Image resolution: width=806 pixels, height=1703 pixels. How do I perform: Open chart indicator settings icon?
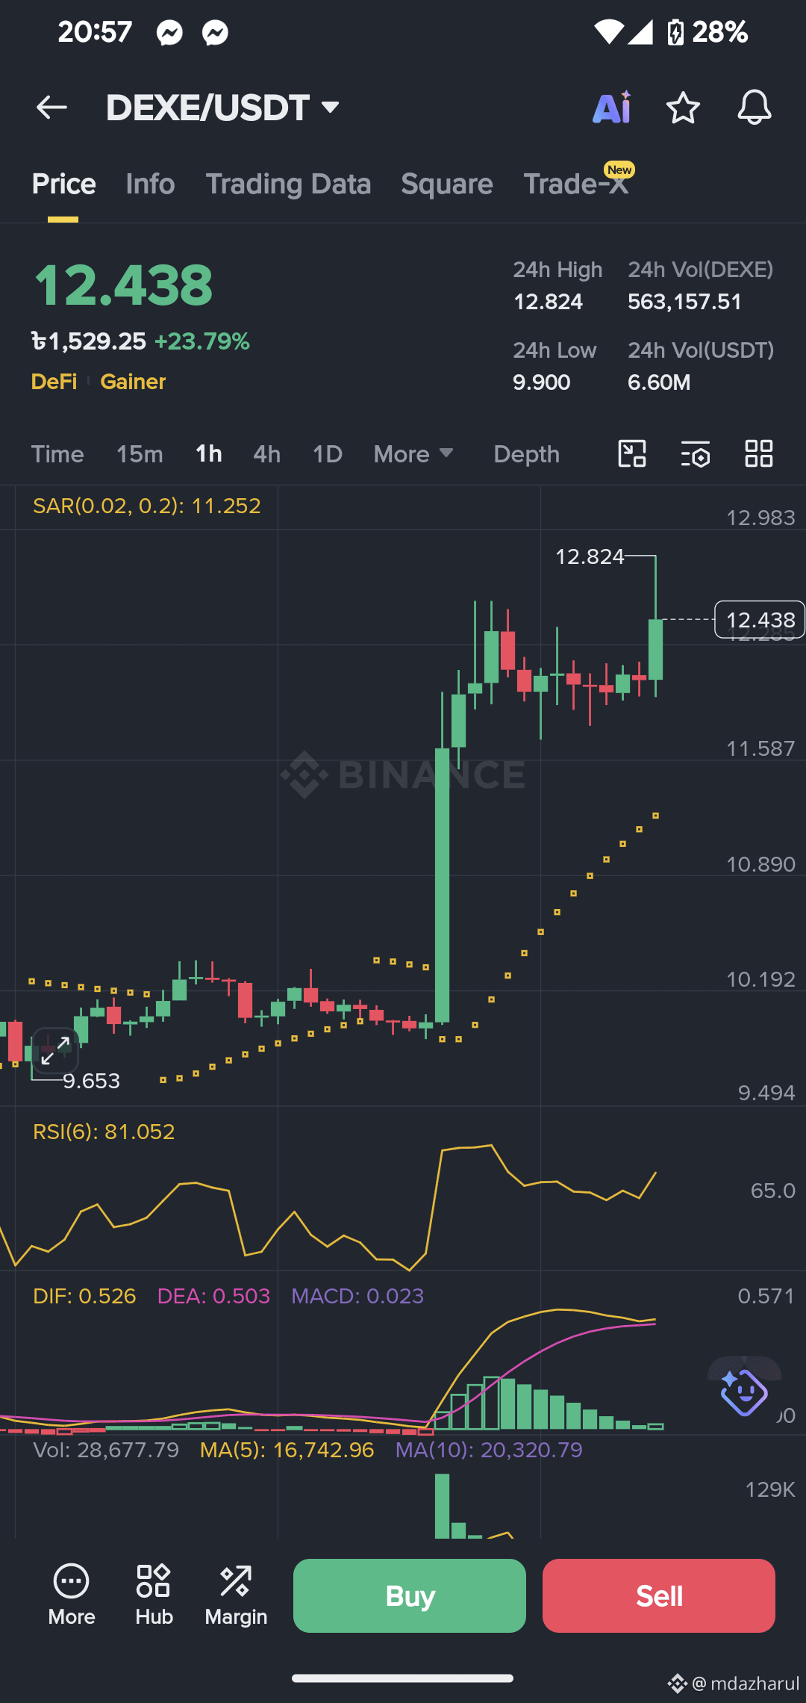point(696,453)
